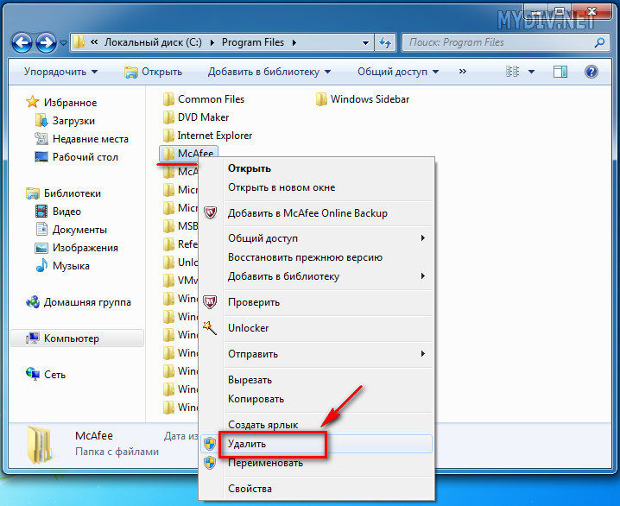This screenshot has width=620, height=506.
Task: Select the 'Windows Sidebar' folder
Action: [363, 99]
